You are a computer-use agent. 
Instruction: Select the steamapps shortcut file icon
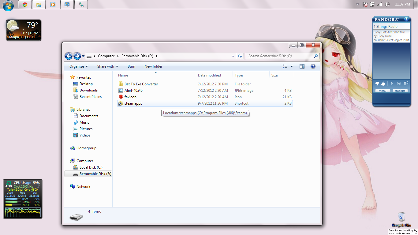[x=121, y=103]
